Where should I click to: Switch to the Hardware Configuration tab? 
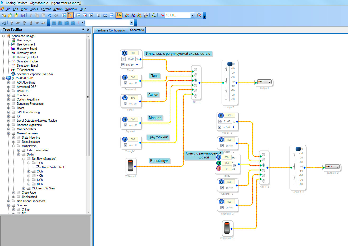click(x=111, y=30)
